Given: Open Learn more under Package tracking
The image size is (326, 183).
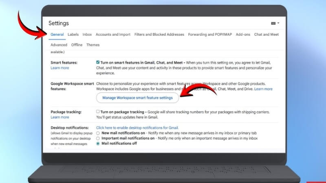Looking at the screenshot, I should [59, 117].
